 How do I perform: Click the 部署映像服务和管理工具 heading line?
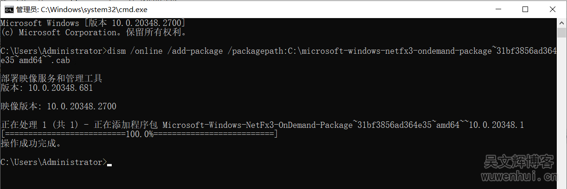click(x=51, y=79)
